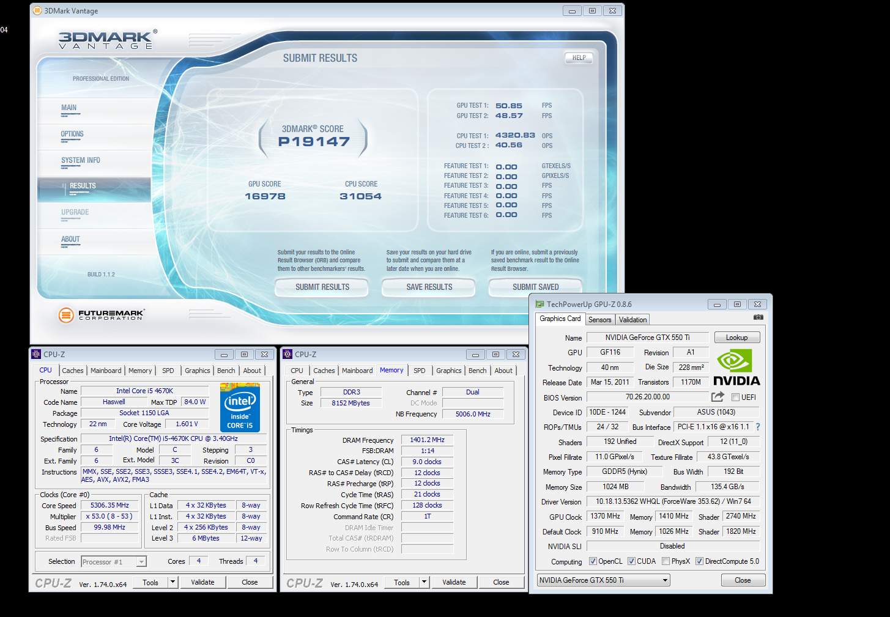The width and height of the screenshot is (890, 617).
Task: Open SYSTEM INFO in 3DMark Vantage
Action: tap(80, 160)
